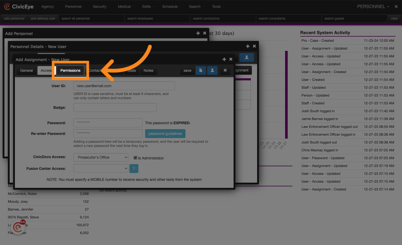This screenshot has height=245, width=402.
Task: Click 'Law Enforcement Officer logged out' entry
Action: (x=348, y=127)
